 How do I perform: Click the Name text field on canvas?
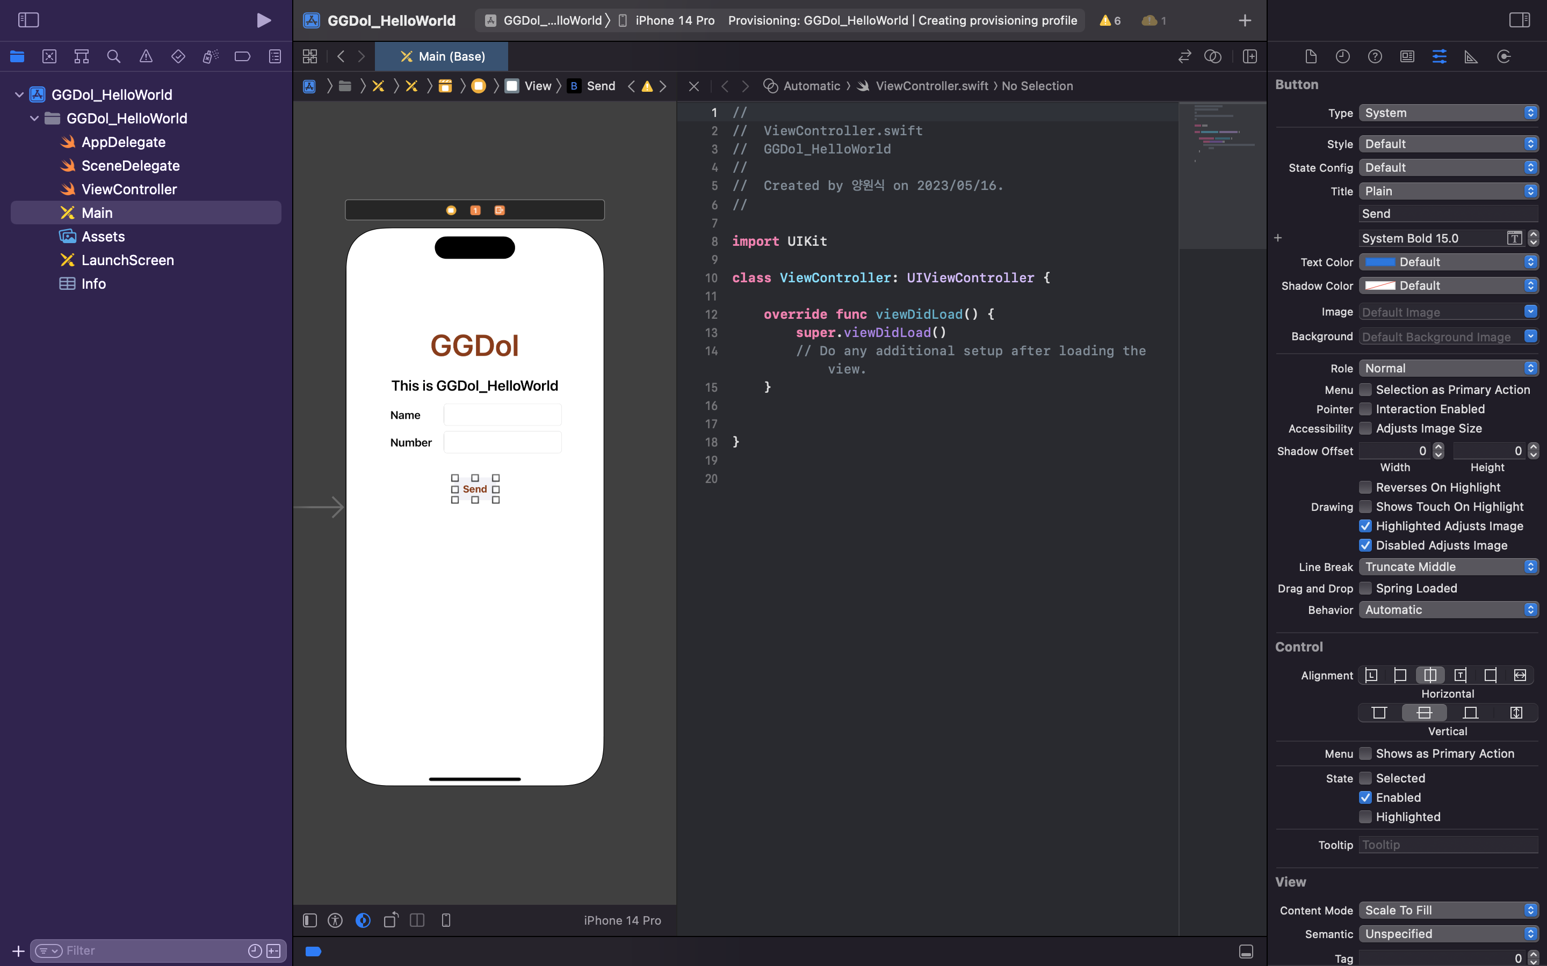coord(502,415)
